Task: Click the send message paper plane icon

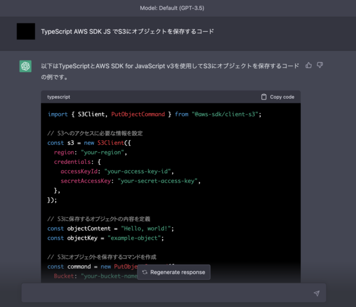Action: click(x=317, y=293)
